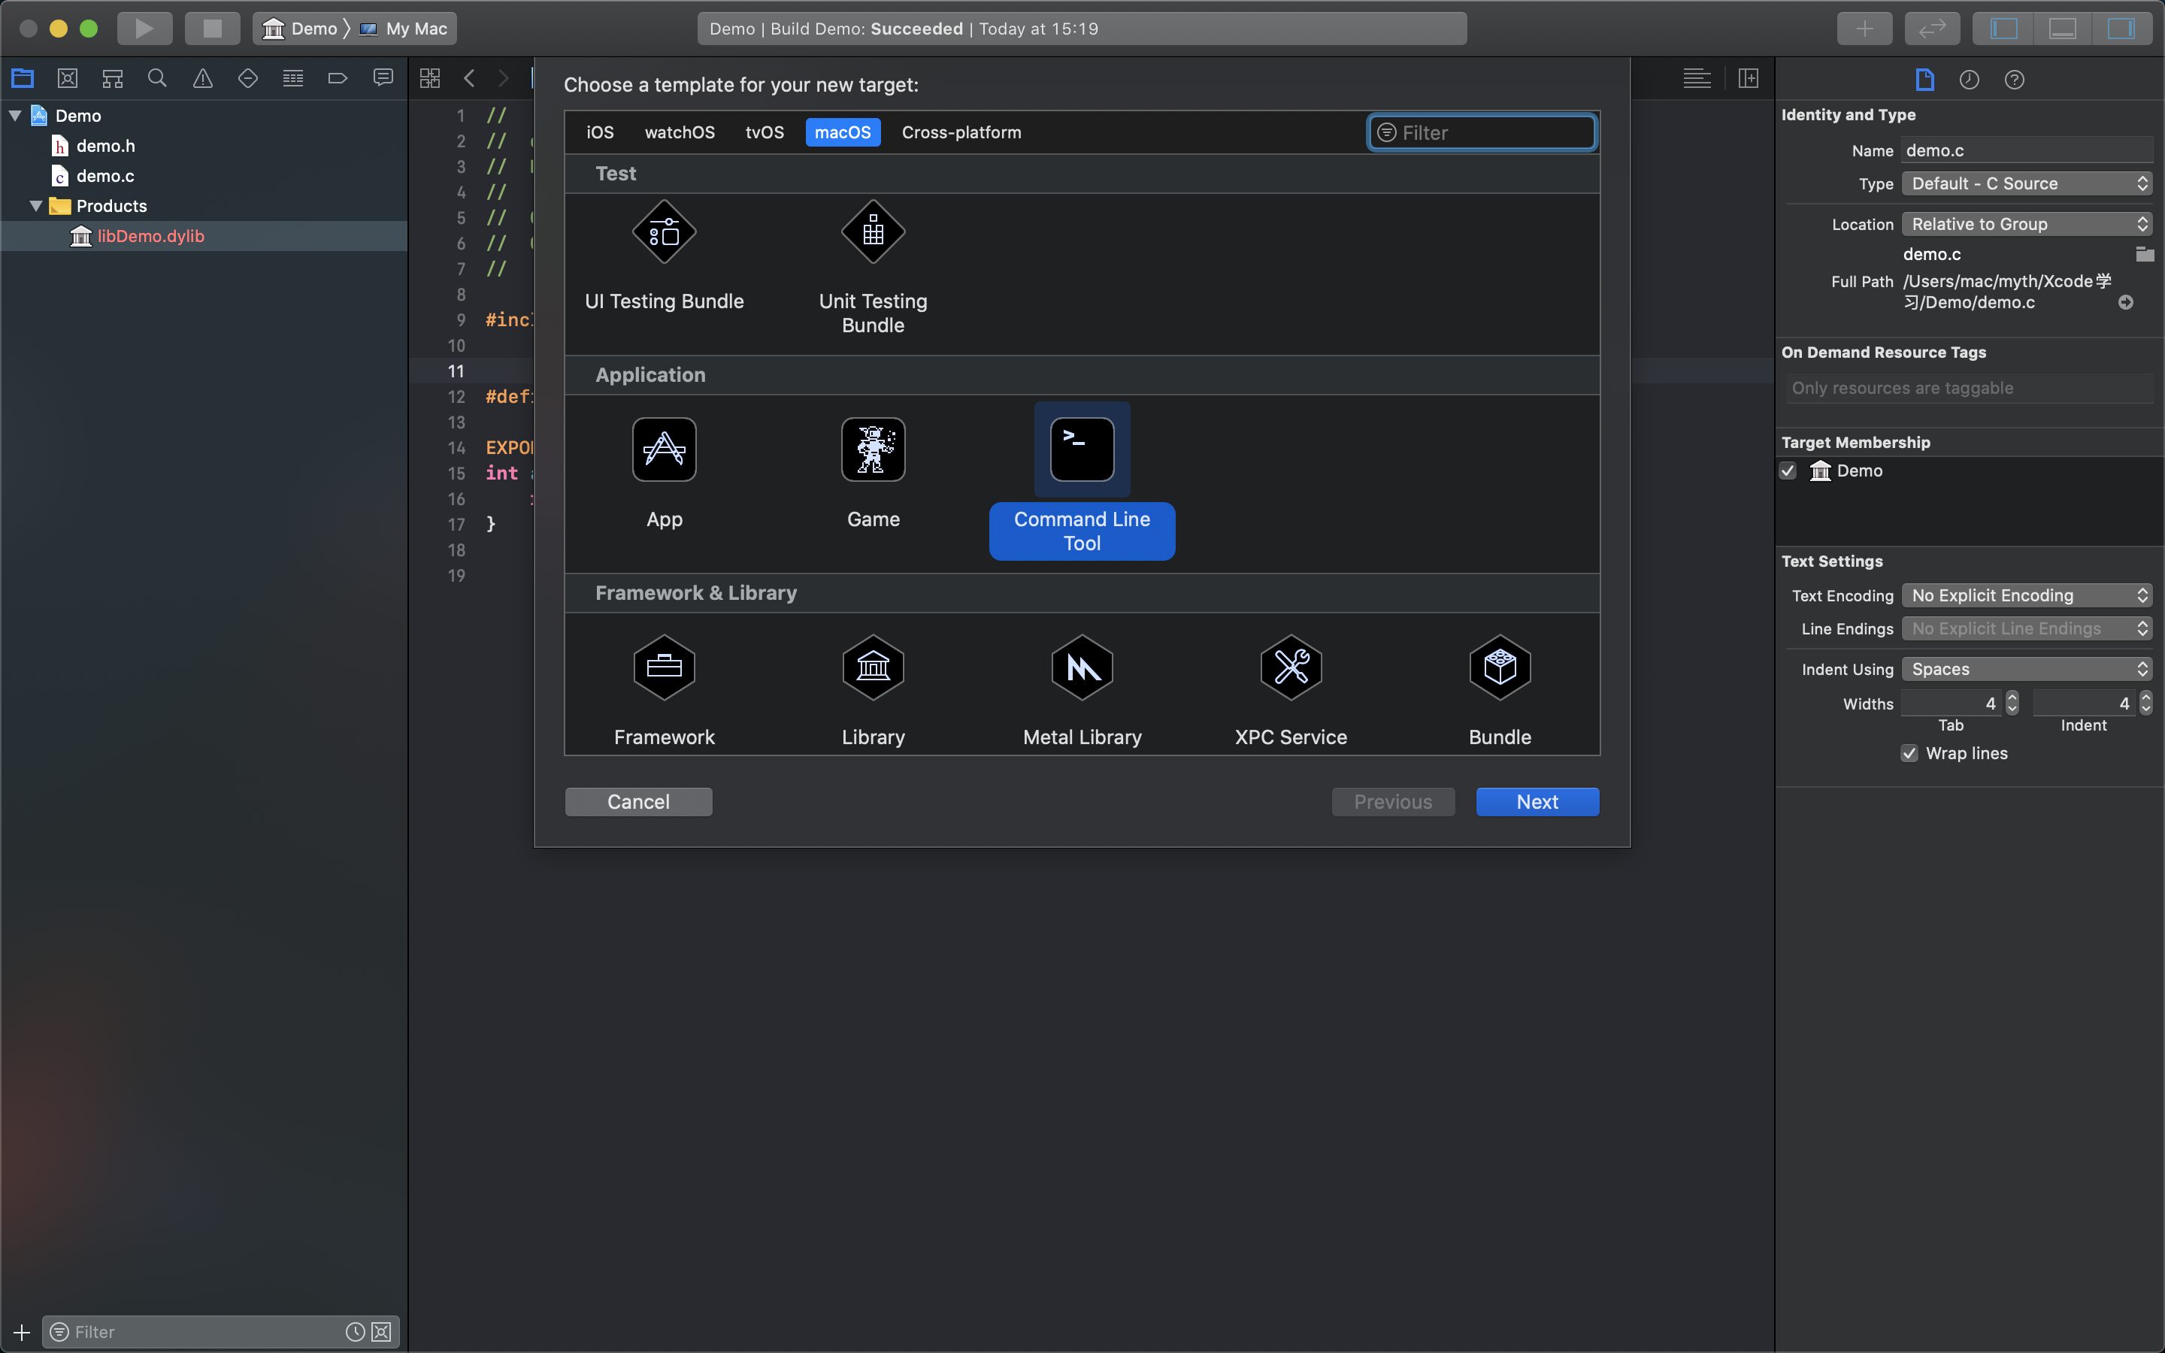2165x1353 pixels.
Task: Switch to the iOS platform tab
Action: point(599,132)
